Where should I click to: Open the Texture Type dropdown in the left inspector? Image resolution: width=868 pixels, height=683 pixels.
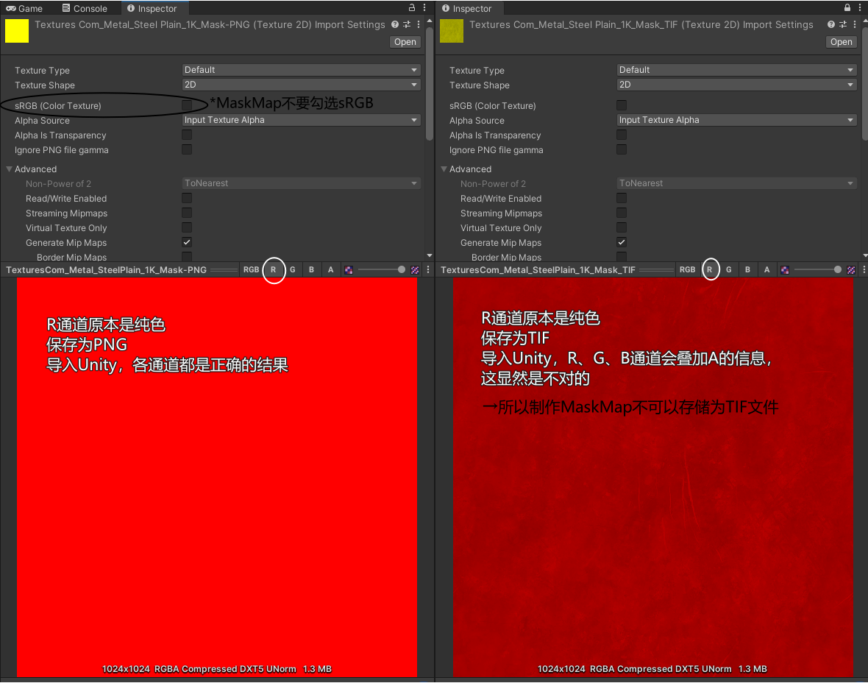point(301,69)
